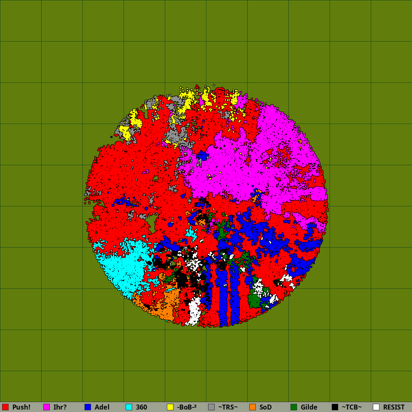This screenshot has height=412, width=412.
Task: Select the 'Push!' legend label
Action: tap(21, 407)
